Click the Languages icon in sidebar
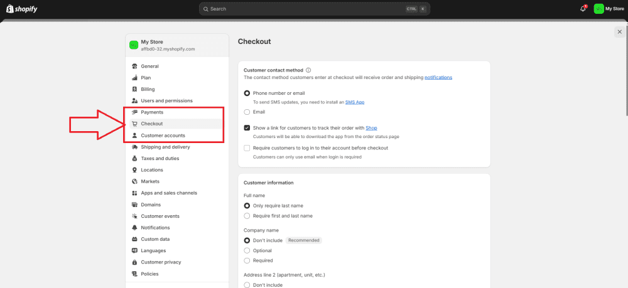This screenshot has width=628, height=288. click(134, 251)
